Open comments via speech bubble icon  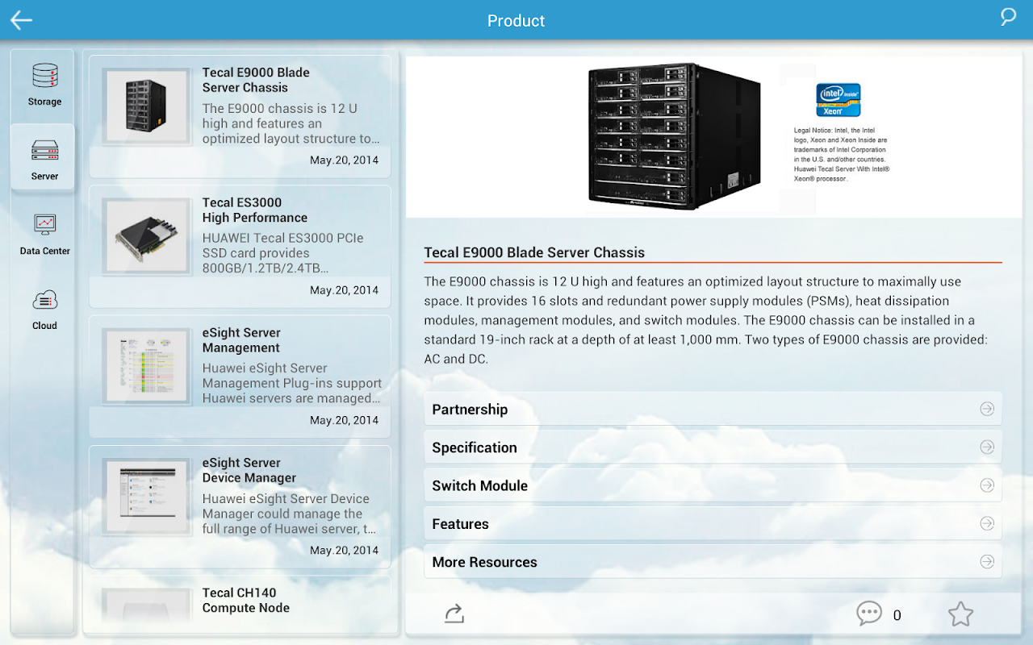[x=869, y=614]
